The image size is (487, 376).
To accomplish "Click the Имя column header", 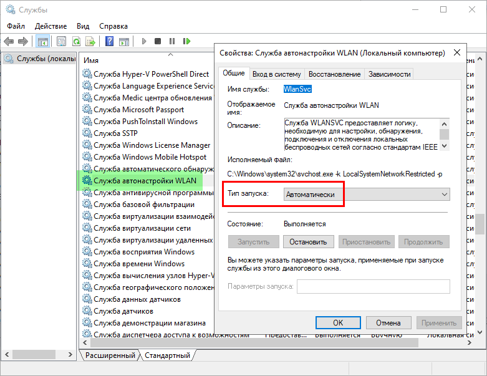I will [x=91, y=60].
